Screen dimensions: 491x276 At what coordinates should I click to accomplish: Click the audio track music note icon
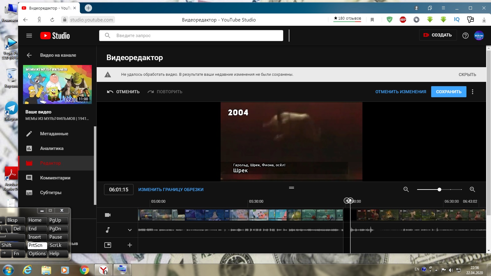[x=108, y=230]
